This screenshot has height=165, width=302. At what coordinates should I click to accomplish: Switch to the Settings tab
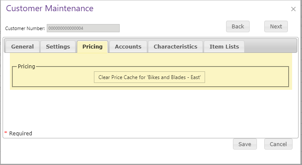(x=58, y=46)
